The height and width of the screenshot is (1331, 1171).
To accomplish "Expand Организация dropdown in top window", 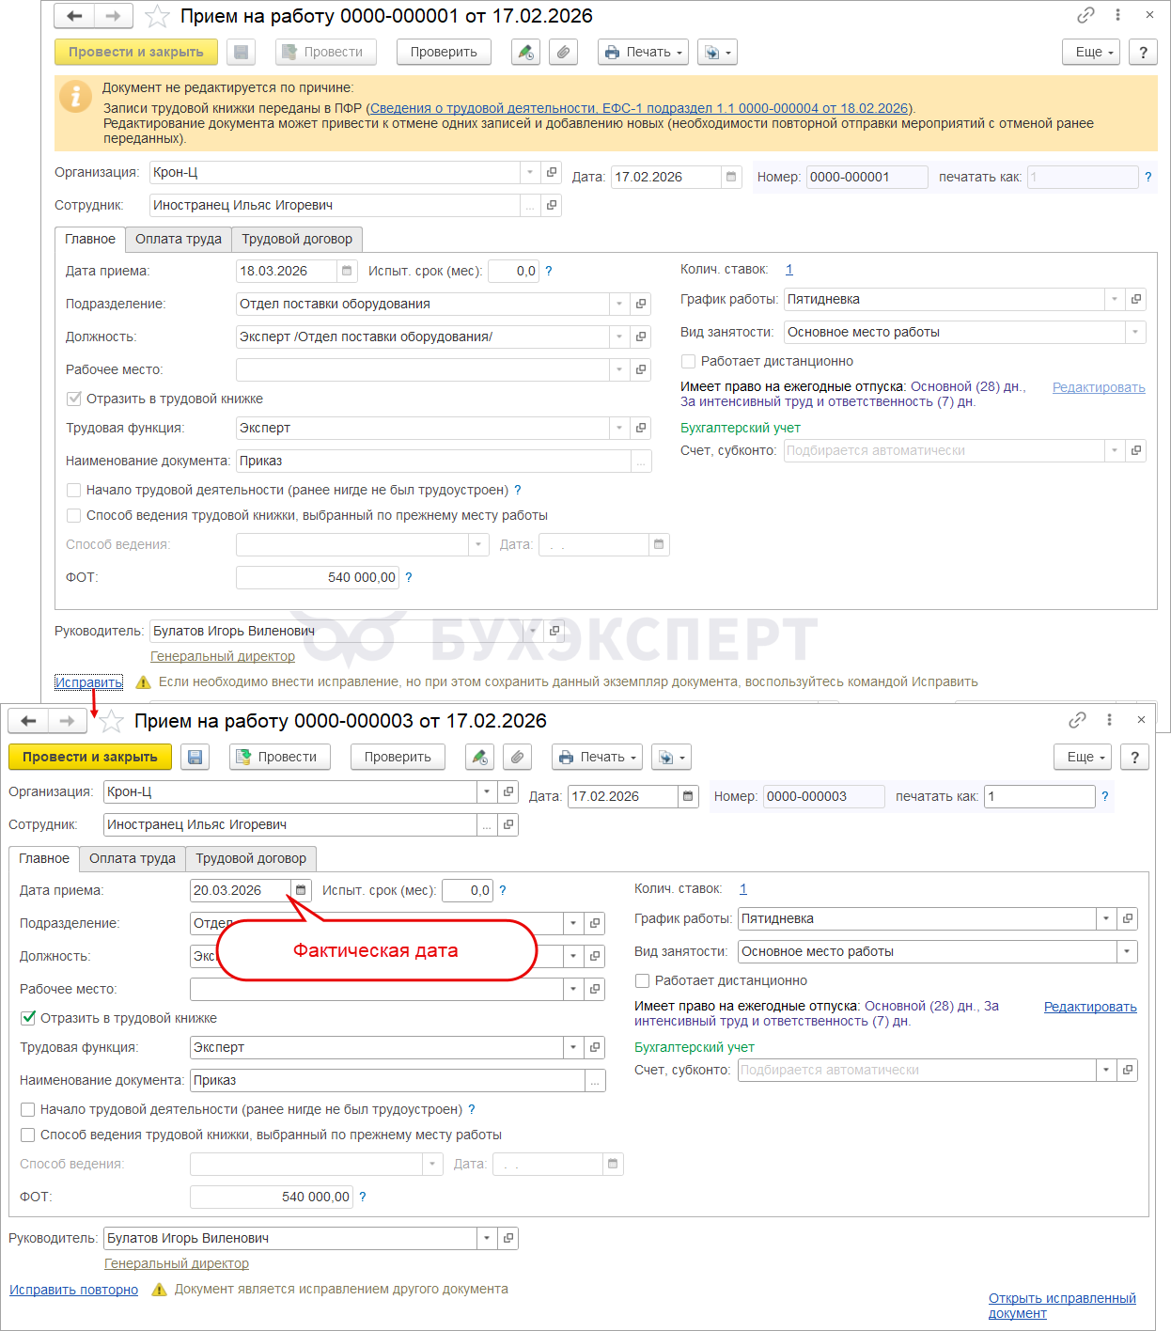I will (x=530, y=172).
